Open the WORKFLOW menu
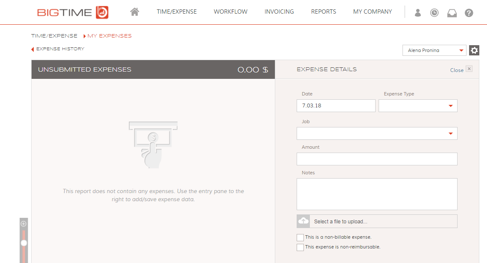This screenshot has height=263, width=487. [230, 12]
